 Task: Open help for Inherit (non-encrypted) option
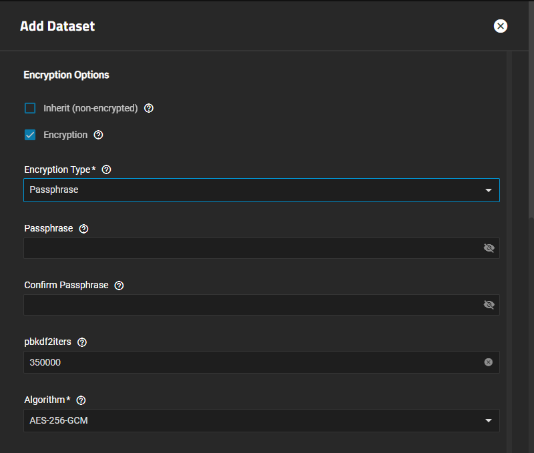click(149, 108)
